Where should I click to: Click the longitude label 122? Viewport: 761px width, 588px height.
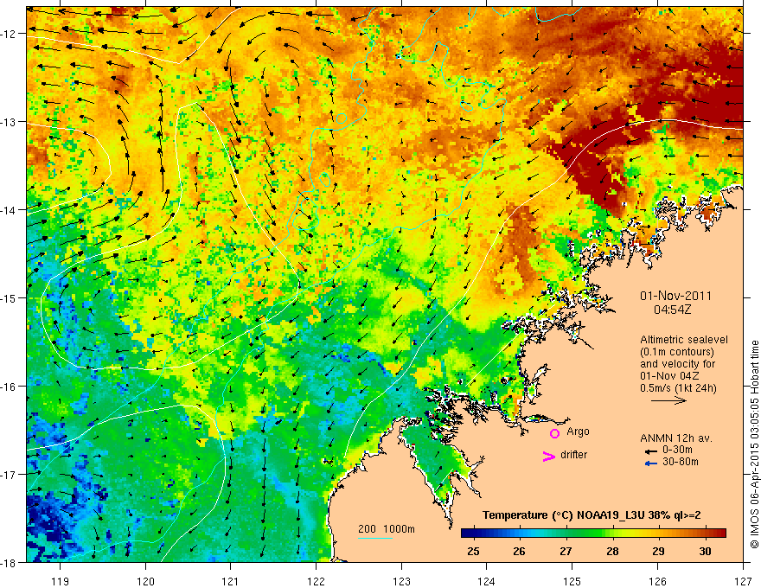[316, 581]
